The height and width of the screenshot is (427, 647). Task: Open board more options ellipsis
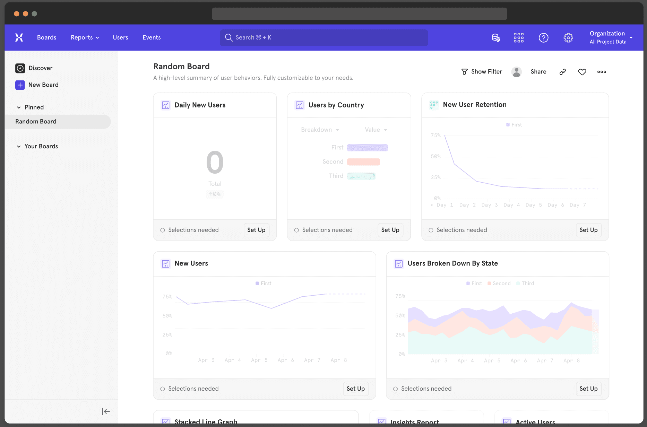pyautogui.click(x=602, y=72)
